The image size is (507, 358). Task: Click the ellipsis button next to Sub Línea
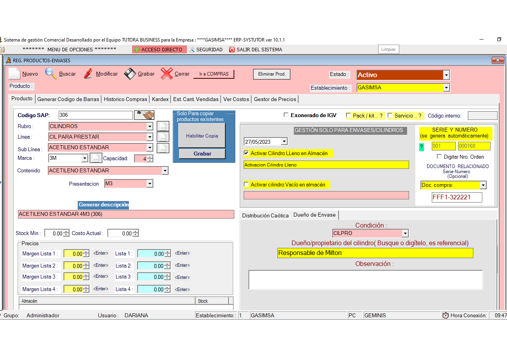(x=163, y=148)
